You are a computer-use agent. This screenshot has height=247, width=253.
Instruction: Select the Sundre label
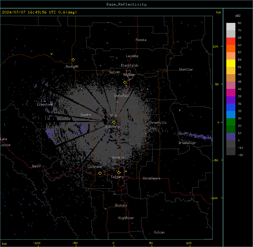pyautogui.click(x=86, y=115)
